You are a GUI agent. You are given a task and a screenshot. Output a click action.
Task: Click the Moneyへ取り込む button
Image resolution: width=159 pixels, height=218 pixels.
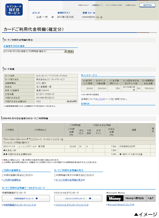tap(135, 198)
